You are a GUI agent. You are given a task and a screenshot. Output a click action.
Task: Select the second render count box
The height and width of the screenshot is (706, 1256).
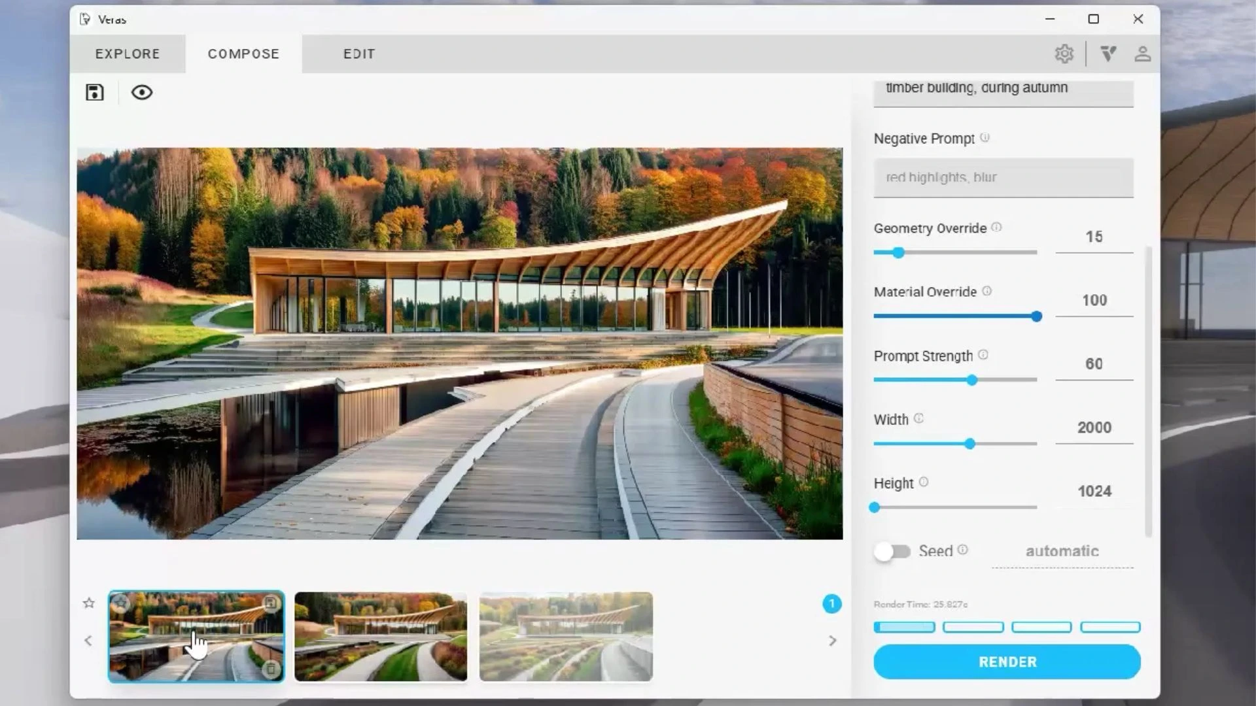click(973, 628)
